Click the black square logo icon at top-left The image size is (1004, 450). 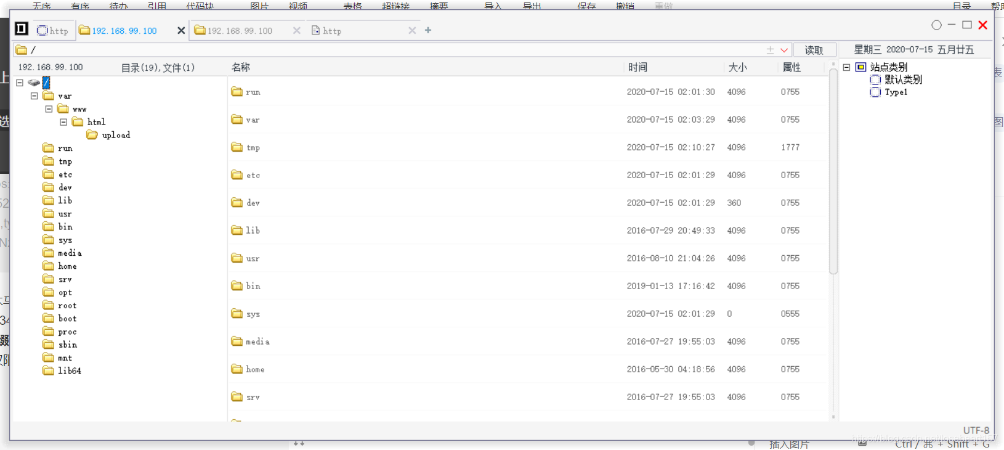[22, 29]
